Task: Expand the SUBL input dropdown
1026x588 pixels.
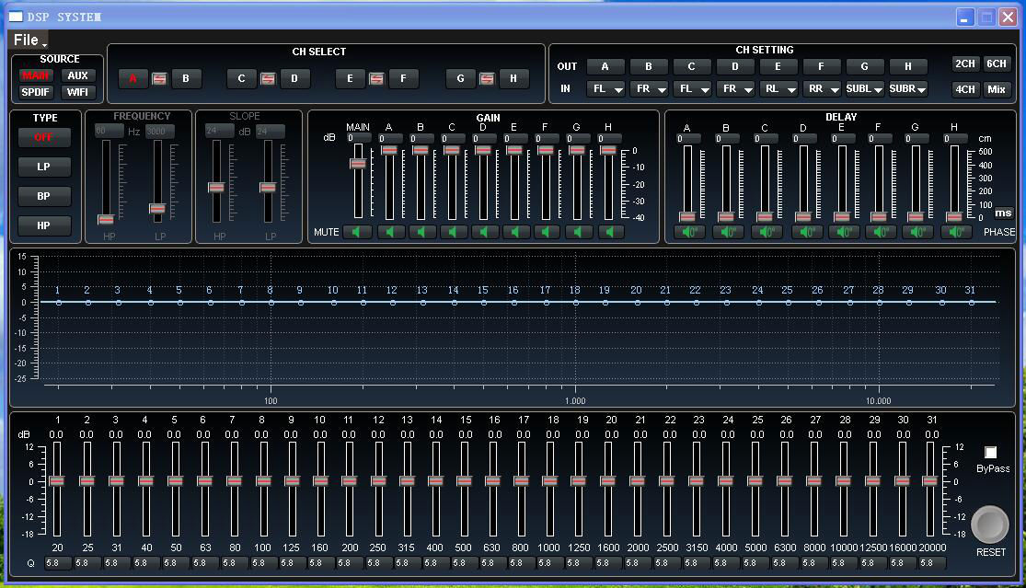Action: click(x=865, y=89)
